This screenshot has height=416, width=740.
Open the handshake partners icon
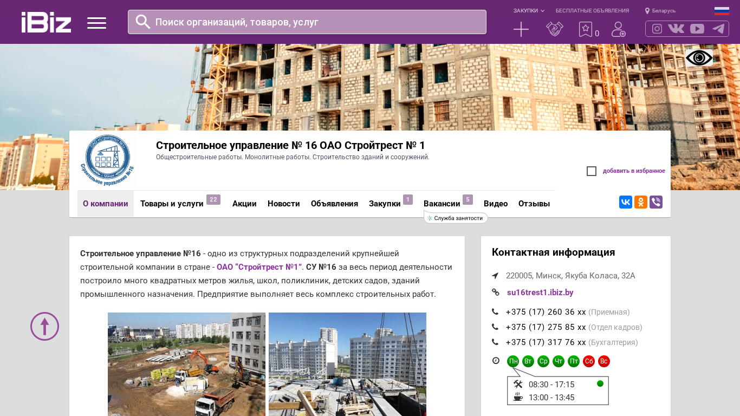pyautogui.click(x=555, y=29)
